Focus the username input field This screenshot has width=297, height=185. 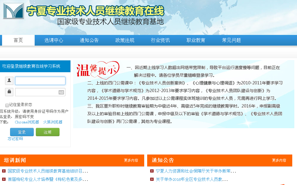[40, 81]
